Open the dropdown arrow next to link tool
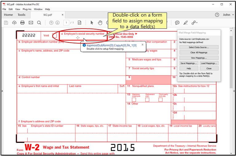This screenshot has width=236, height=156. 197,23
